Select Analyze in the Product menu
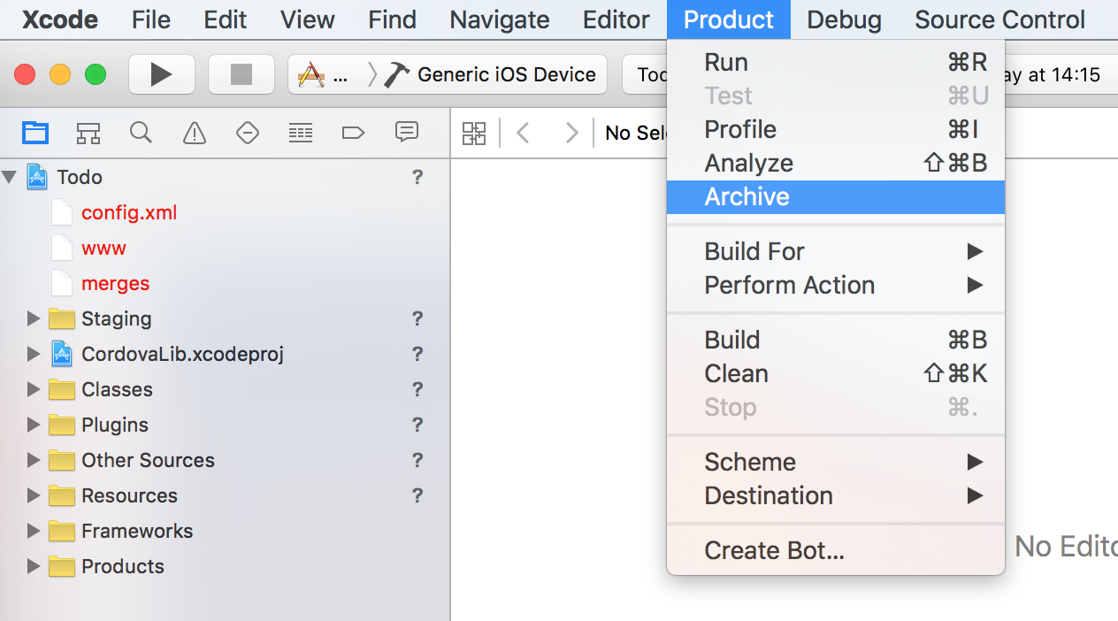The height and width of the screenshot is (621, 1118). (836, 163)
